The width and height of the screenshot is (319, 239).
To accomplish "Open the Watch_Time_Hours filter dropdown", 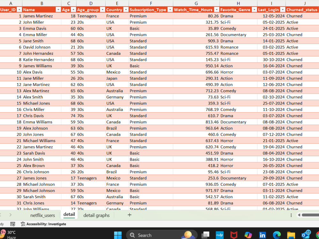I will 217,10.
